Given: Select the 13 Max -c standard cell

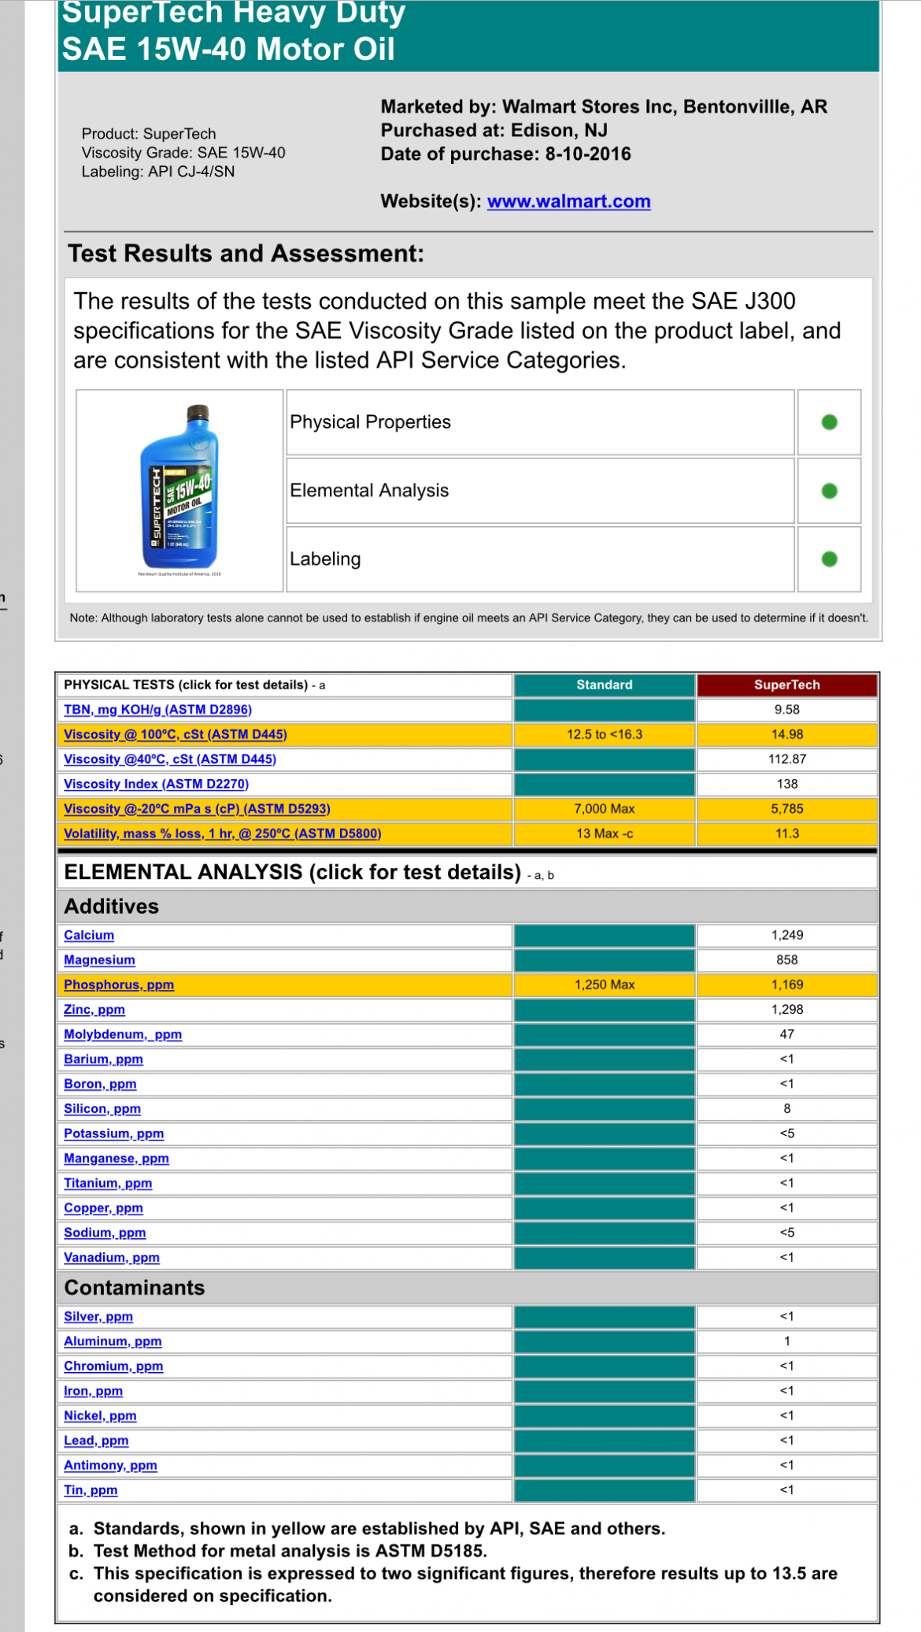Looking at the screenshot, I should tap(605, 833).
